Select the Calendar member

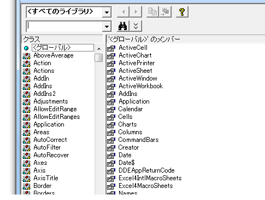point(131,109)
